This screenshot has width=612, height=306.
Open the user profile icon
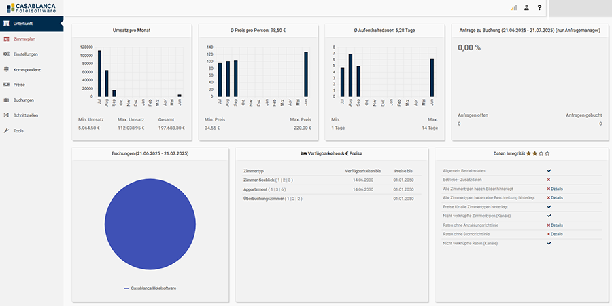coord(526,8)
